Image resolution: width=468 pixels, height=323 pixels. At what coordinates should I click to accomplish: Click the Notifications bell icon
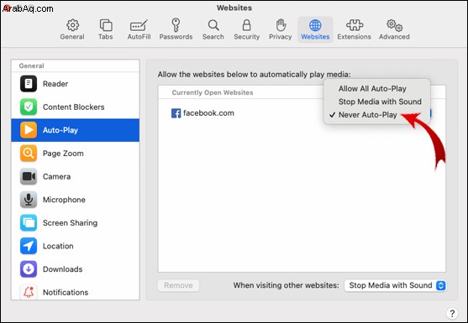[x=29, y=292]
